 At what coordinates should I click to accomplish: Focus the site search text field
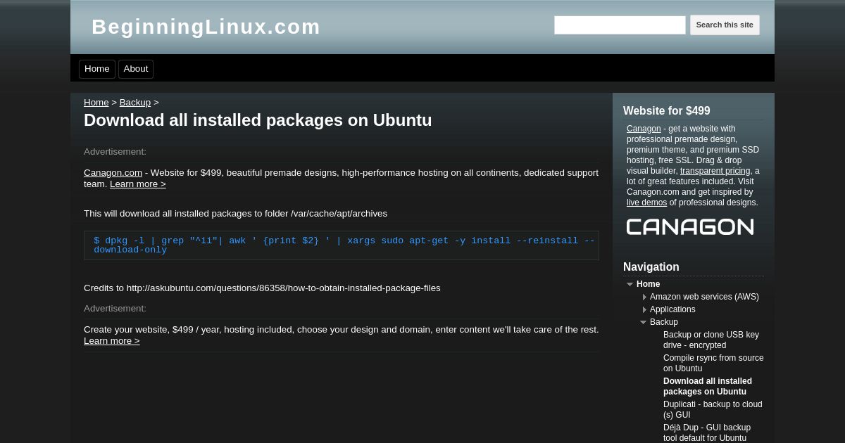[x=620, y=25]
